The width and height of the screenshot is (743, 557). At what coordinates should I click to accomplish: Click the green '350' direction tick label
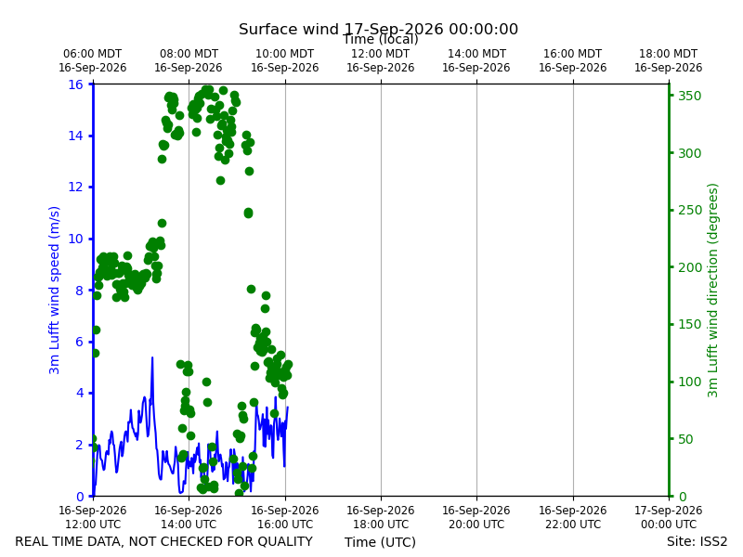coord(689,96)
